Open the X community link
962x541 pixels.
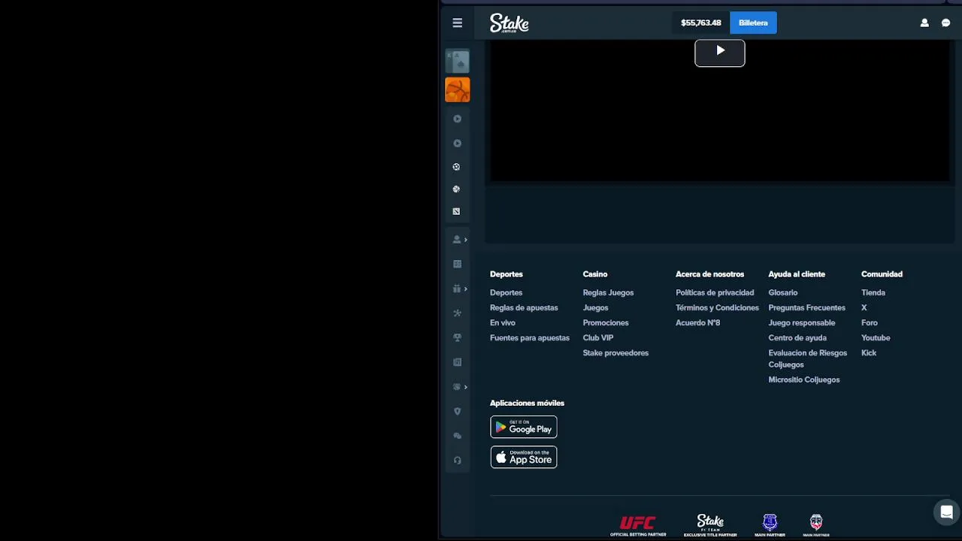(864, 307)
